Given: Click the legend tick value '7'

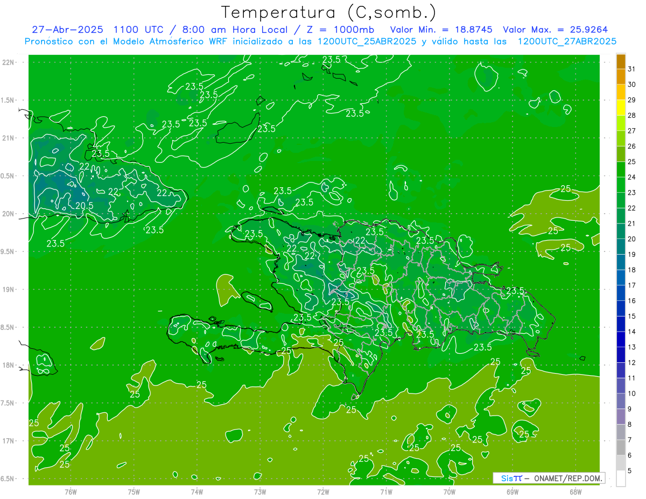Looking at the screenshot, I should 630,440.
